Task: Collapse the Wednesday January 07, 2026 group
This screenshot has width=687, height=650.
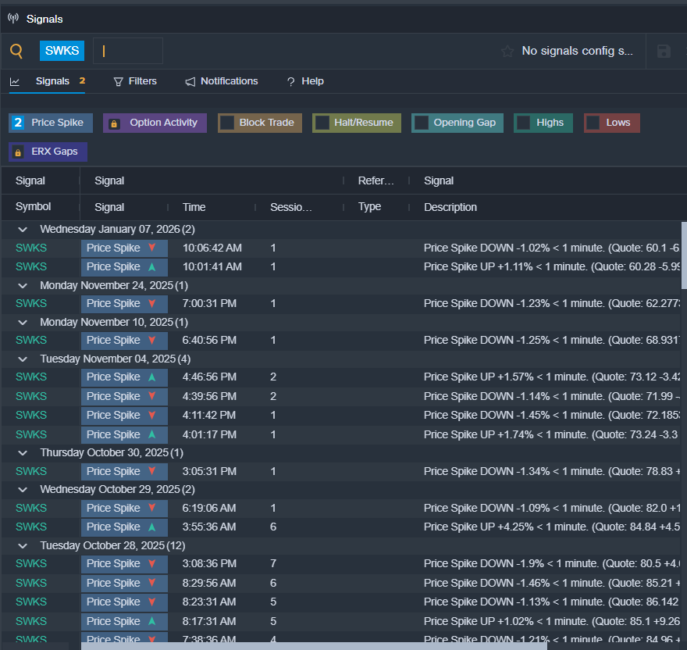Action: tap(23, 230)
